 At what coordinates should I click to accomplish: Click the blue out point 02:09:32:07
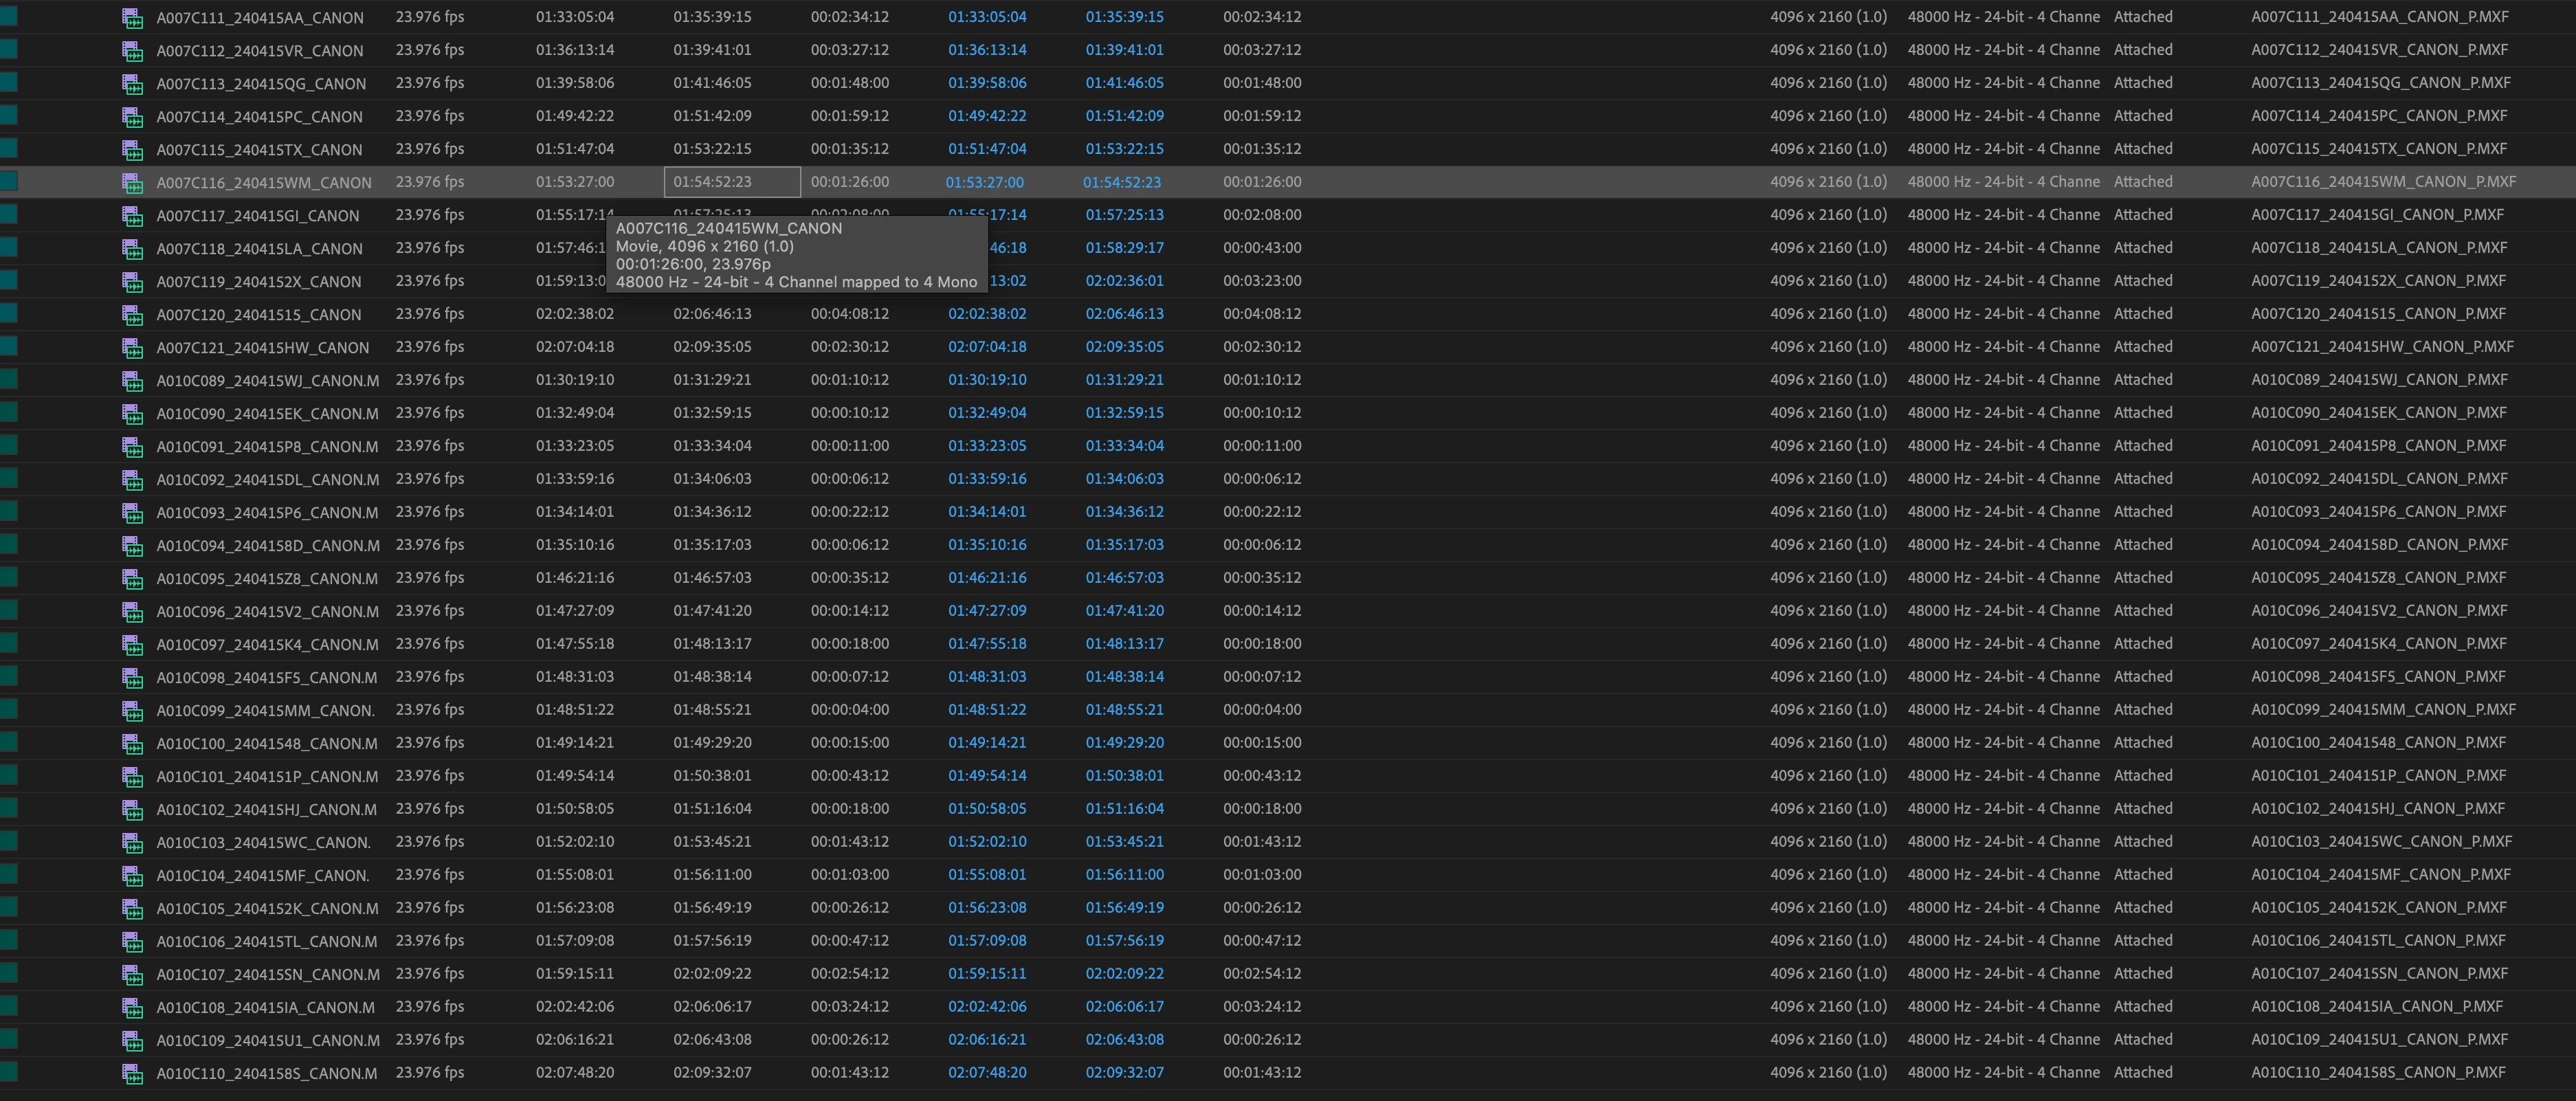(x=1124, y=1073)
